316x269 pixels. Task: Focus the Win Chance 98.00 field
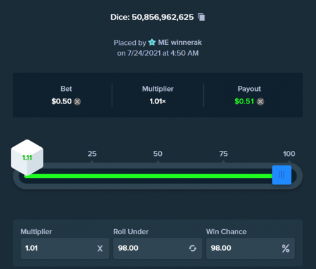[x=250, y=248]
